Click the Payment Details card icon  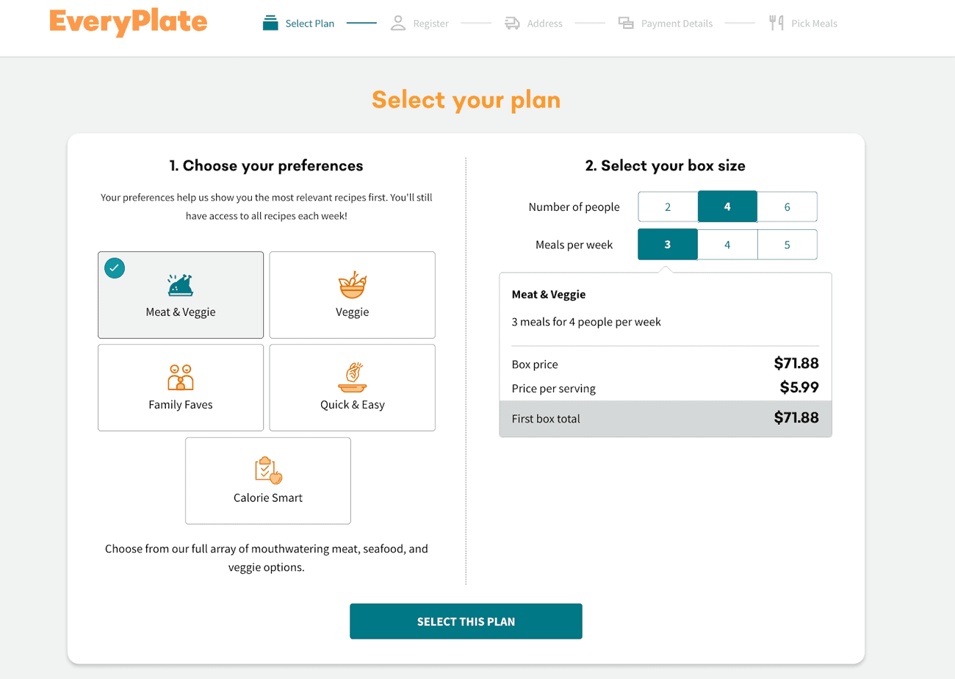pyautogui.click(x=626, y=24)
